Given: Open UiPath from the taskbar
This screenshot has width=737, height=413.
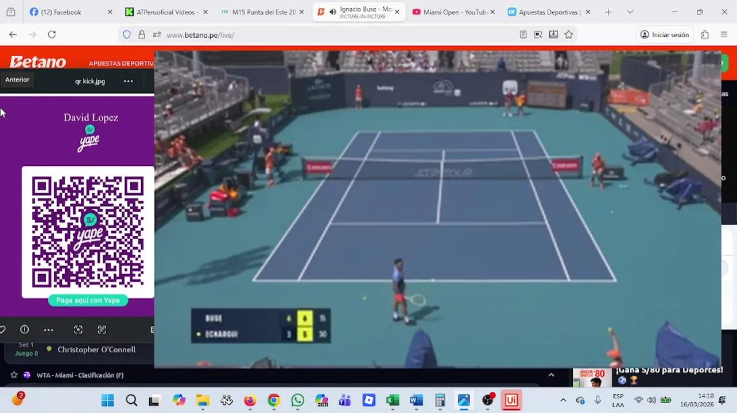Looking at the screenshot, I should pyautogui.click(x=511, y=400).
